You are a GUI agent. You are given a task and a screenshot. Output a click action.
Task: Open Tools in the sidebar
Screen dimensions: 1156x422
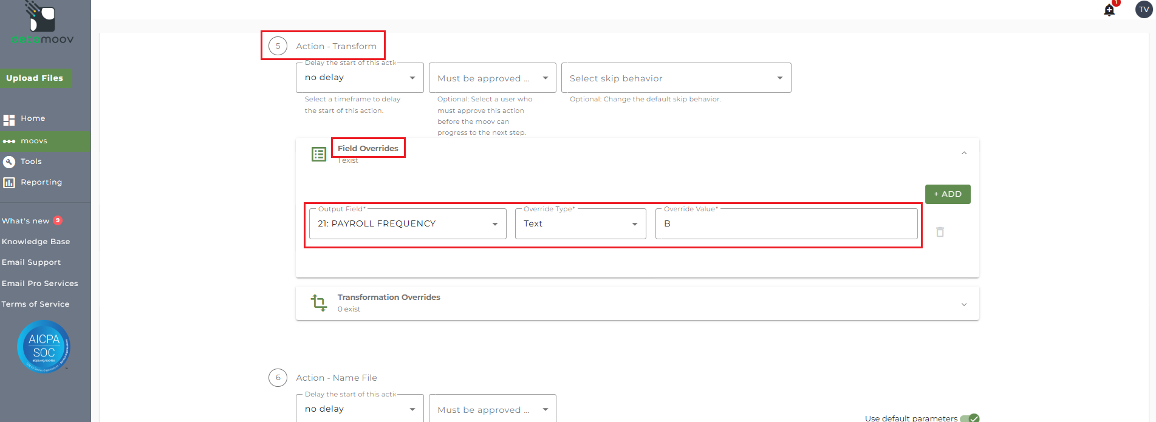[x=31, y=162]
